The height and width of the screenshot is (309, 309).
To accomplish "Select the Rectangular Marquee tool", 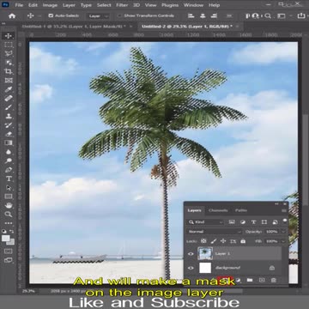I will coord(9,45).
